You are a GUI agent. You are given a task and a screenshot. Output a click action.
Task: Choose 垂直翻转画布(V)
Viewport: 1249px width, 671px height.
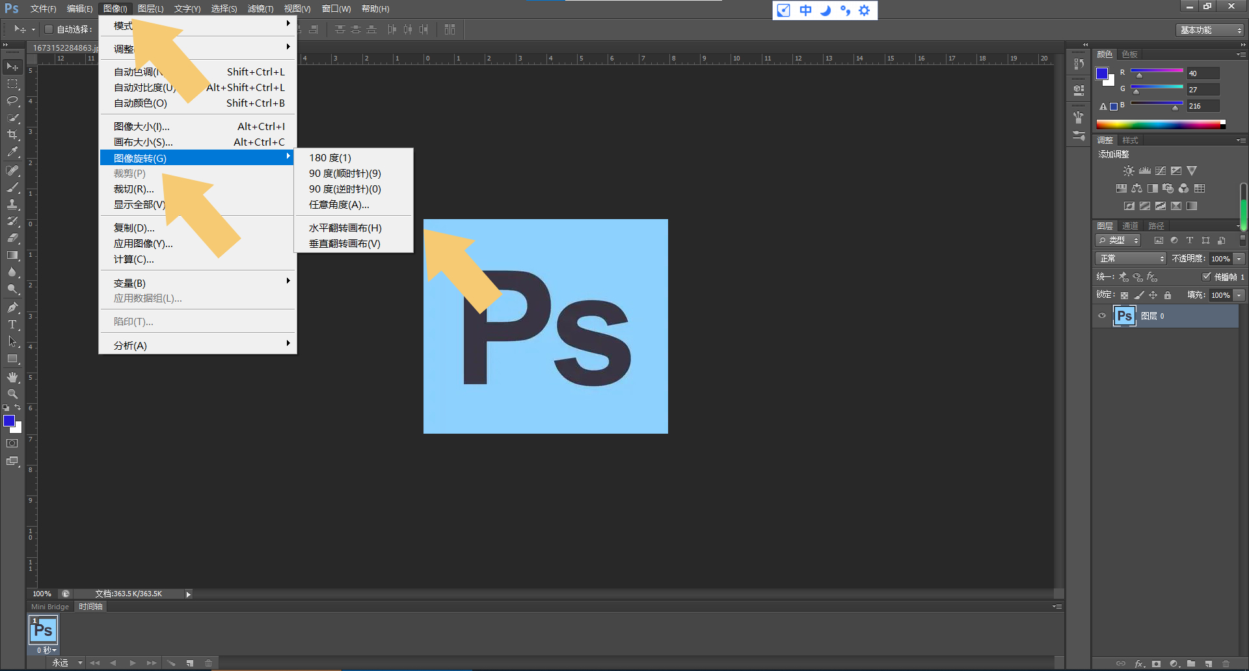click(x=344, y=244)
